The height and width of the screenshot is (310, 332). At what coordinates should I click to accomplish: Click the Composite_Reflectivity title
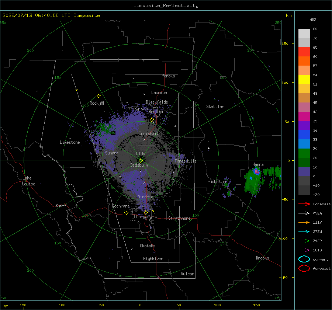(x=166, y=6)
